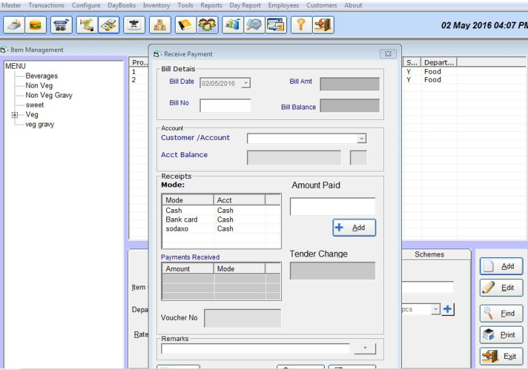Close the Receive Payment dialog
The image size is (528, 370).
click(x=388, y=54)
